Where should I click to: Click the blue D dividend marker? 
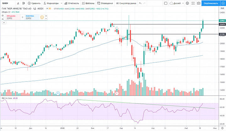(x=58, y=93)
